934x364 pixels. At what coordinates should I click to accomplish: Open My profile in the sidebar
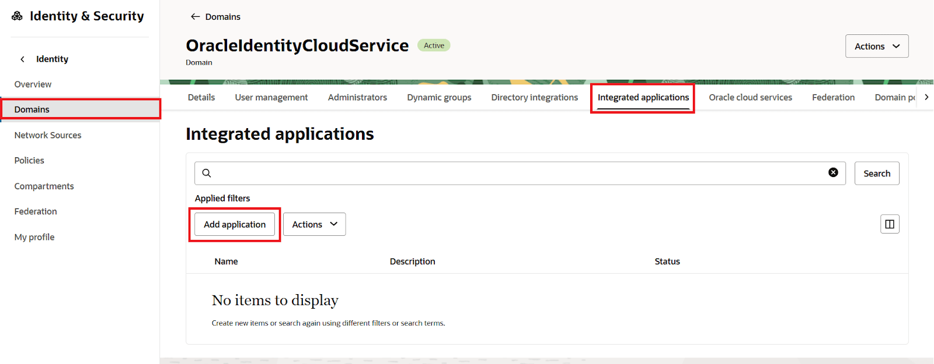tap(34, 237)
